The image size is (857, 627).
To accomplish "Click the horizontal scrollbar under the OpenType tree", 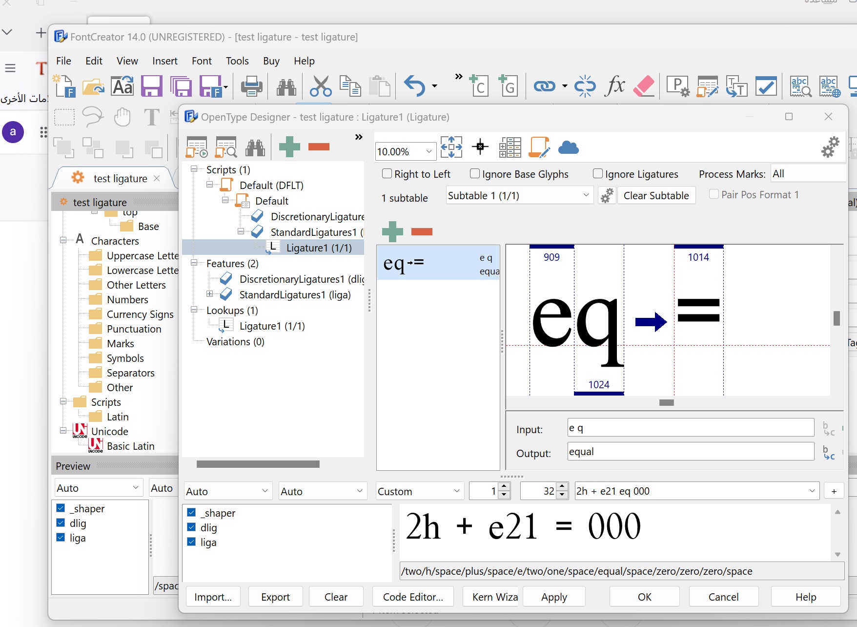I will [258, 464].
